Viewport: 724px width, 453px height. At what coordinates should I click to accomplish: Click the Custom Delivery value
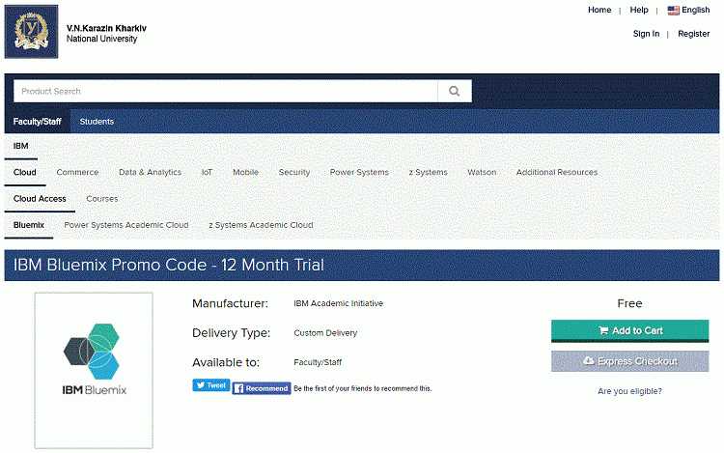coord(325,333)
